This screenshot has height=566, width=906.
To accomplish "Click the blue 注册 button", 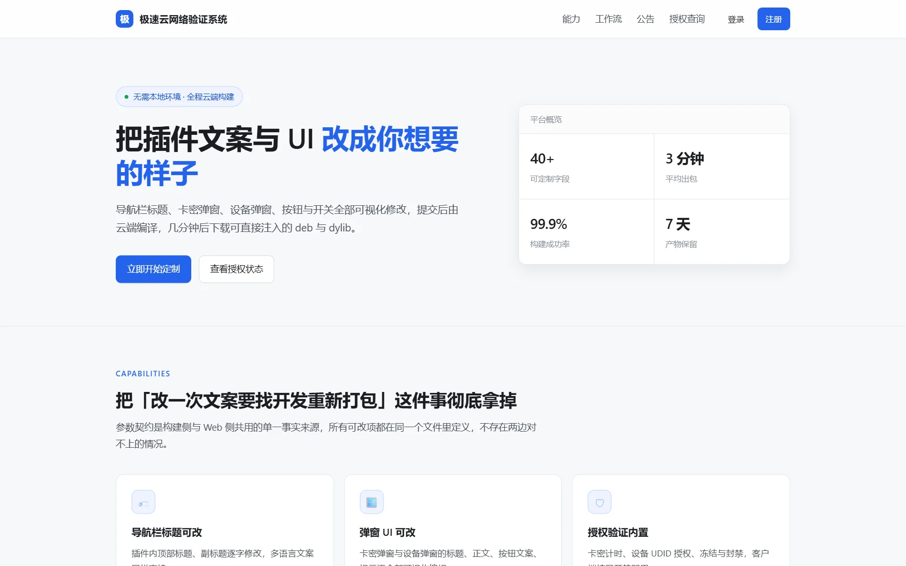I will (x=774, y=19).
